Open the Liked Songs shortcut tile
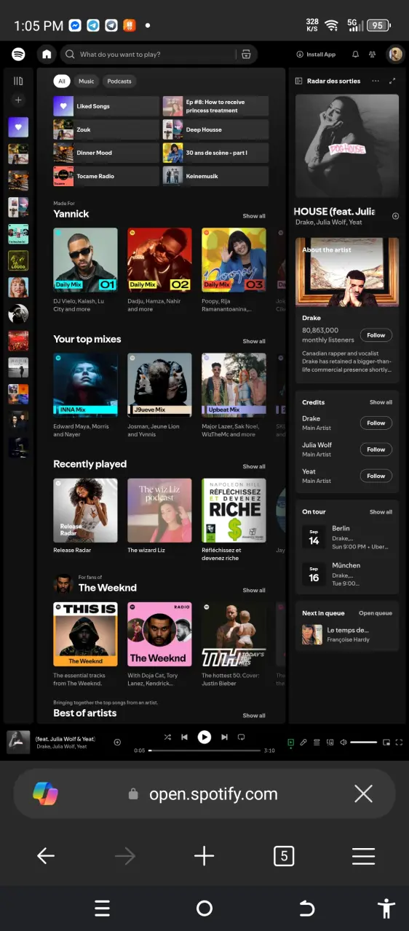The height and width of the screenshot is (931, 409). coord(106,106)
